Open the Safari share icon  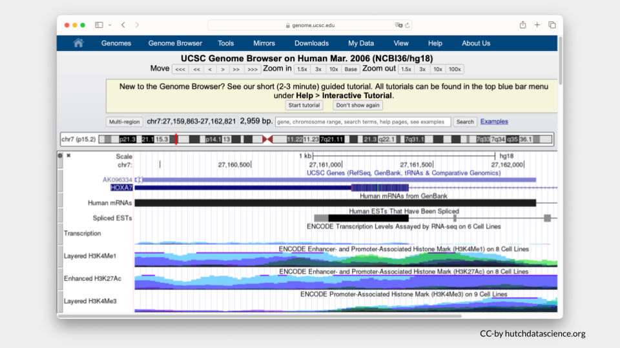point(522,25)
